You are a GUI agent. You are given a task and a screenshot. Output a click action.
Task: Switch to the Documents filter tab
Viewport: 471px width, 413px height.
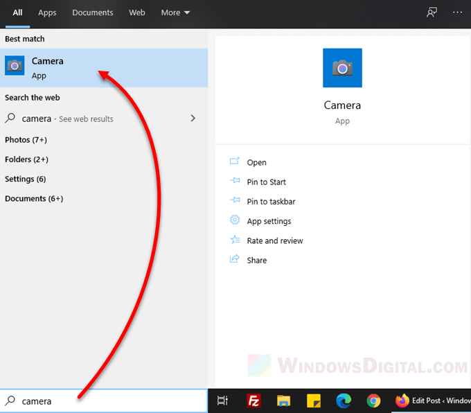(x=93, y=12)
